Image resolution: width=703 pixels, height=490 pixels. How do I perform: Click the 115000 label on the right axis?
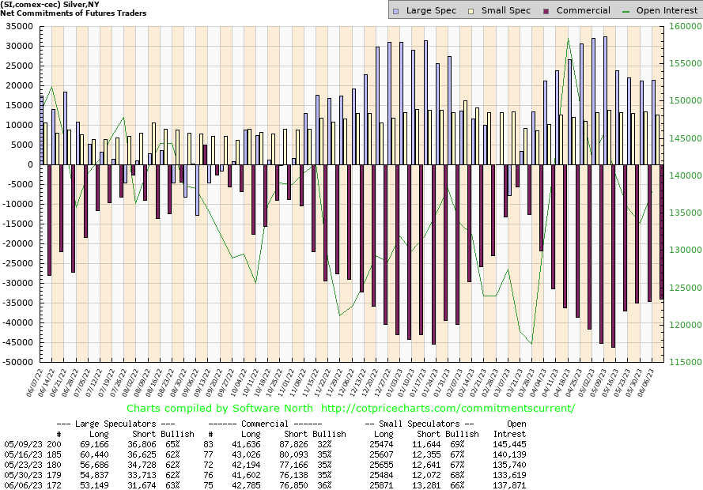(x=685, y=362)
